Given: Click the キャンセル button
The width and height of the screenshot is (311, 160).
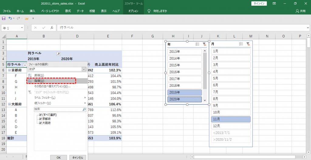Looking at the screenshot, I should [x=77, y=158].
